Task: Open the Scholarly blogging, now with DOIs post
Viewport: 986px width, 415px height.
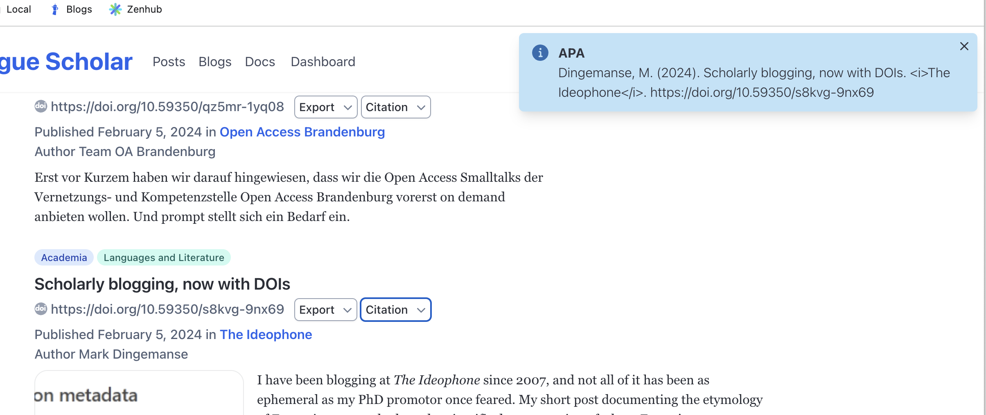Action: click(x=162, y=284)
